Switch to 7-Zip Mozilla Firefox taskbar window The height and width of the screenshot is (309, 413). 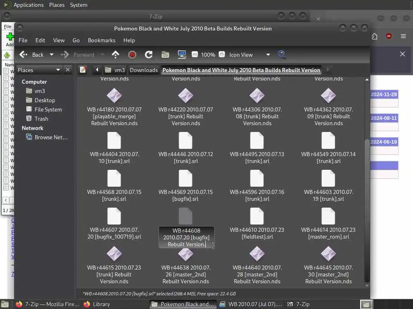[48, 304]
